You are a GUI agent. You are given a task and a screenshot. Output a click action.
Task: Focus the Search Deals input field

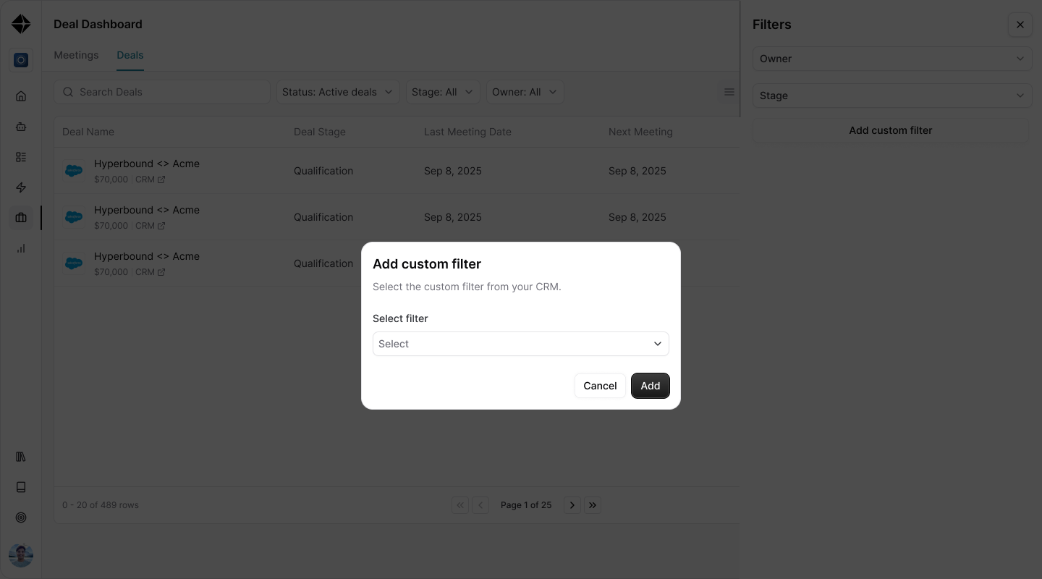(162, 92)
